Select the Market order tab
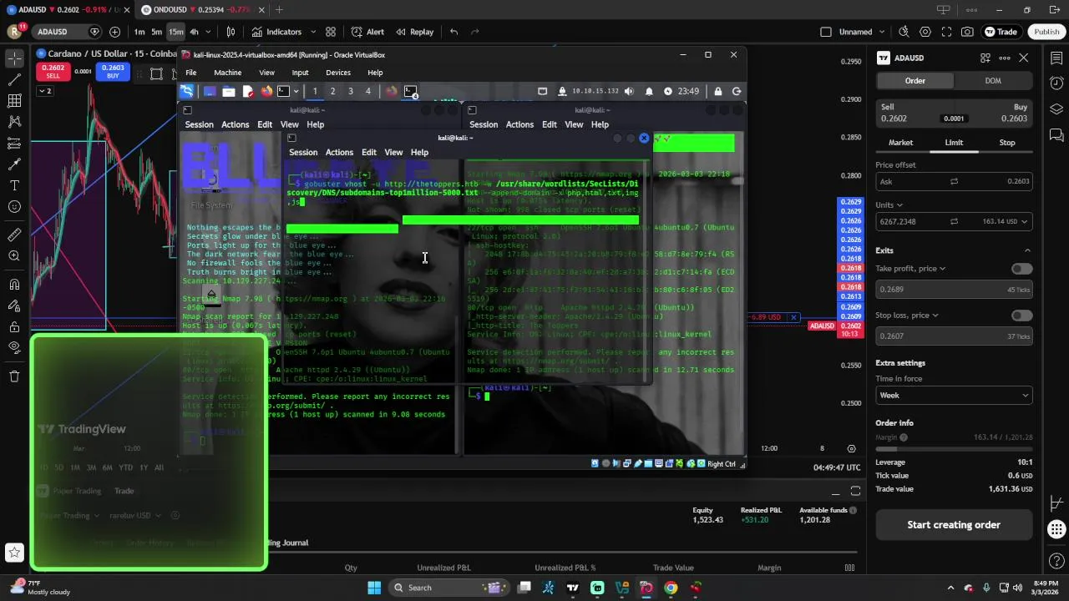The width and height of the screenshot is (1069, 601). (900, 143)
